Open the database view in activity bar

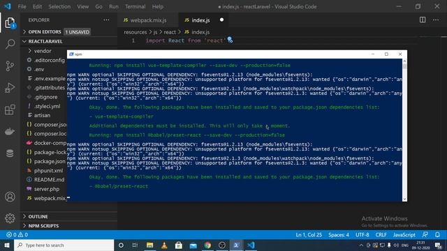(x=10, y=153)
